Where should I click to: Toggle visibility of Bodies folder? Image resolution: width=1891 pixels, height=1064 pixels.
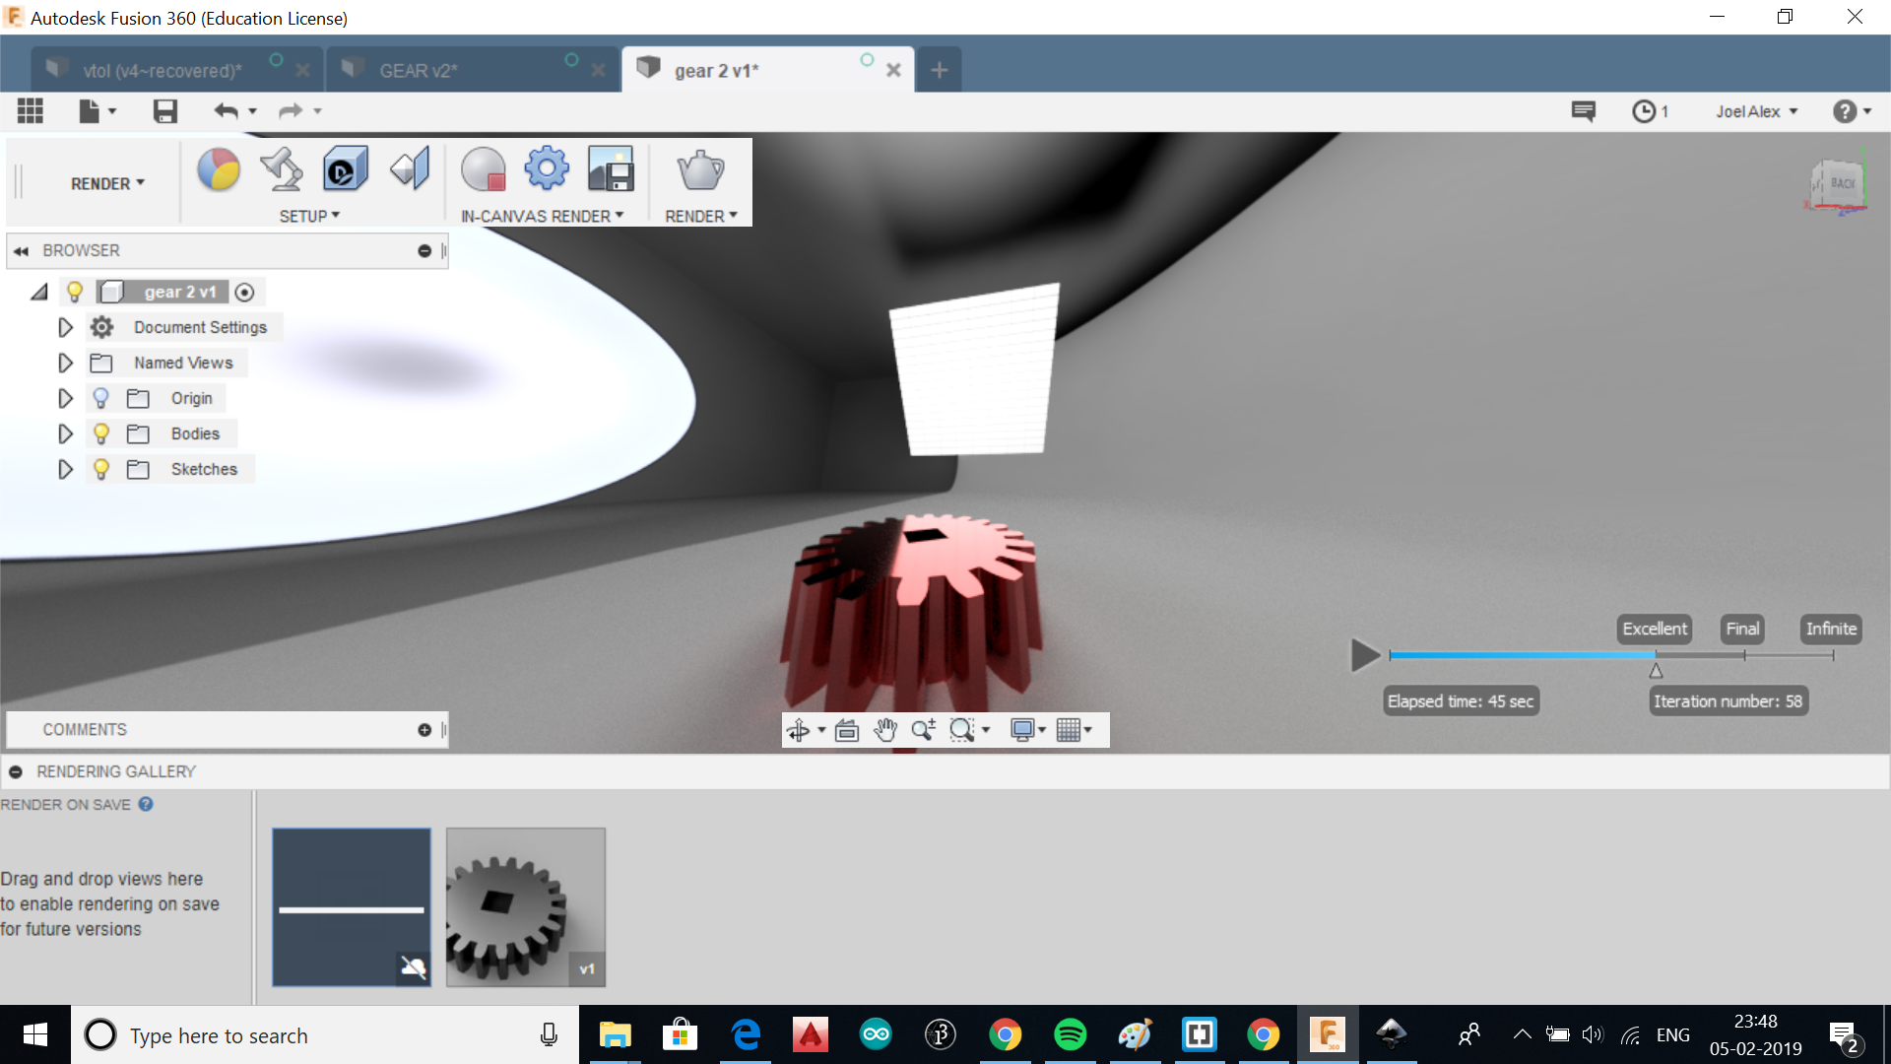coord(100,433)
